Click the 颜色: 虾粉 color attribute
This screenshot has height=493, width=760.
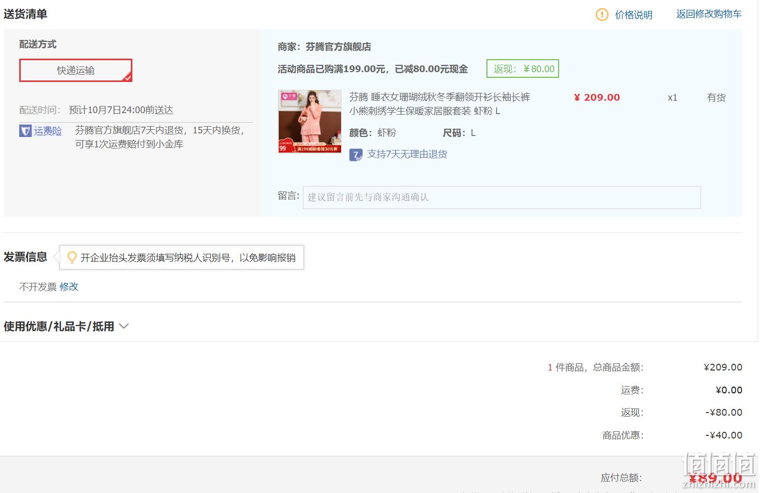pyautogui.click(x=373, y=133)
